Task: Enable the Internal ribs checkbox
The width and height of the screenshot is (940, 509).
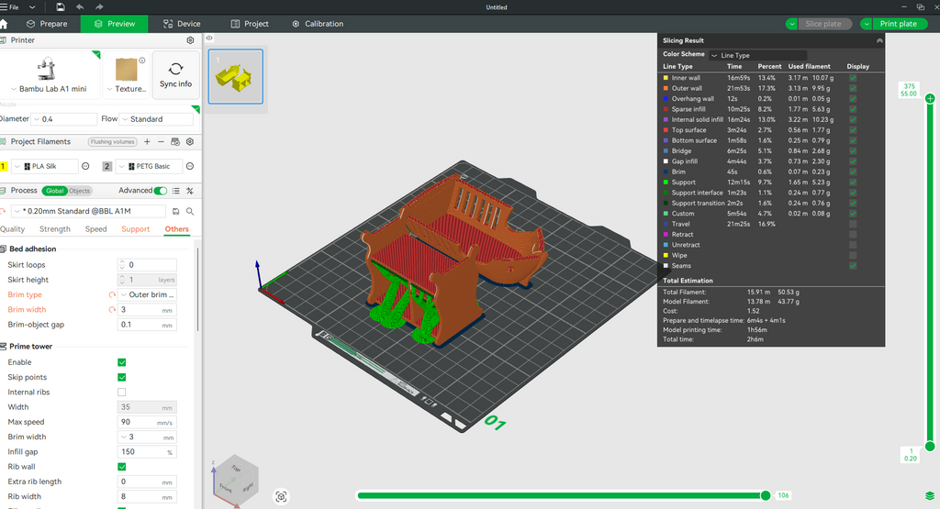Action: coord(122,393)
